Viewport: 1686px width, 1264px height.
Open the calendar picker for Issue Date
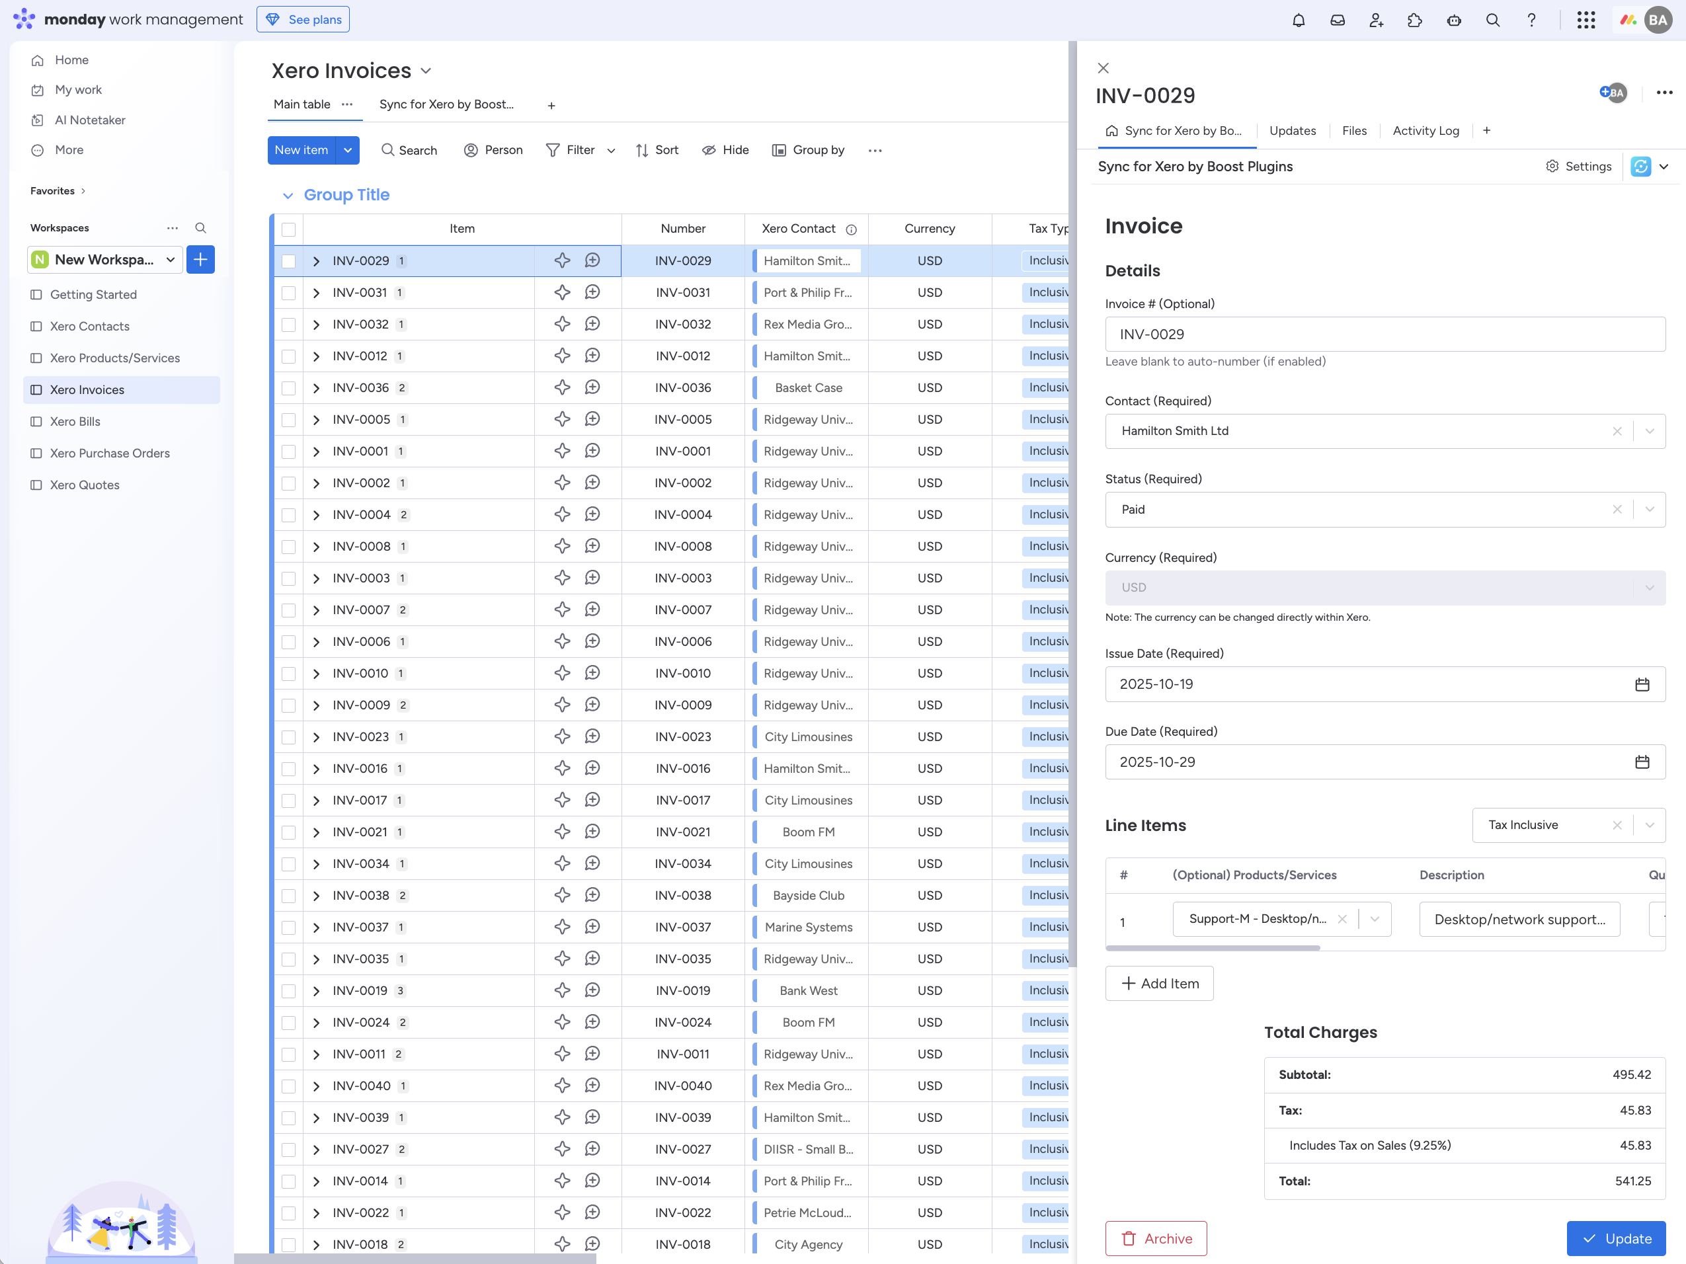click(1642, 684)
